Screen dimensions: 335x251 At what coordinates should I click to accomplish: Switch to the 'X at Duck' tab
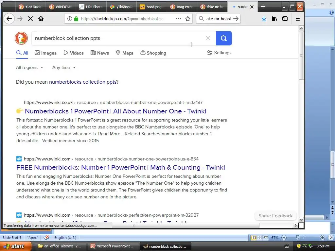click(x=30, y=7)
